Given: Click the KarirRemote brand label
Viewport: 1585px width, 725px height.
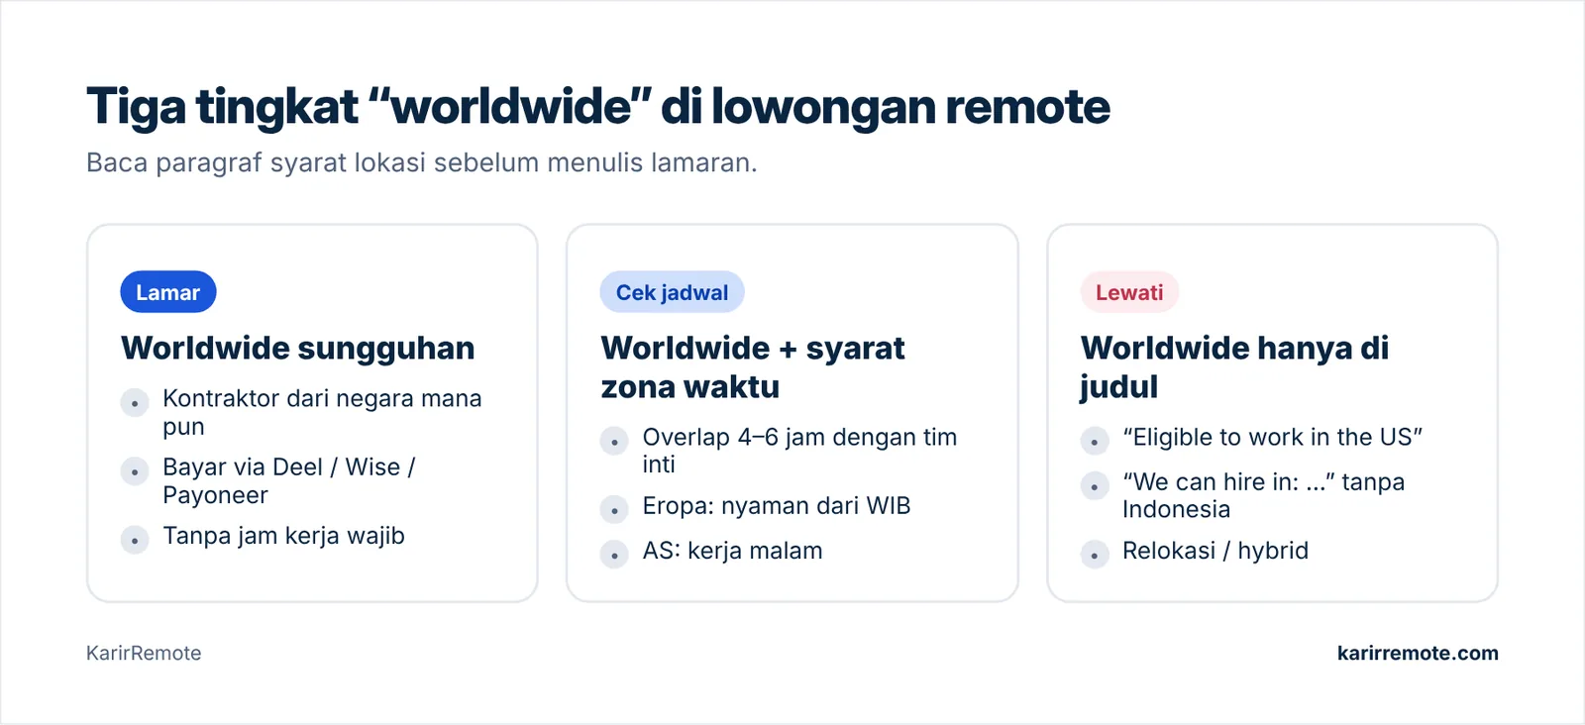Looking at the screenshot, I should click(x=144, y=653).
